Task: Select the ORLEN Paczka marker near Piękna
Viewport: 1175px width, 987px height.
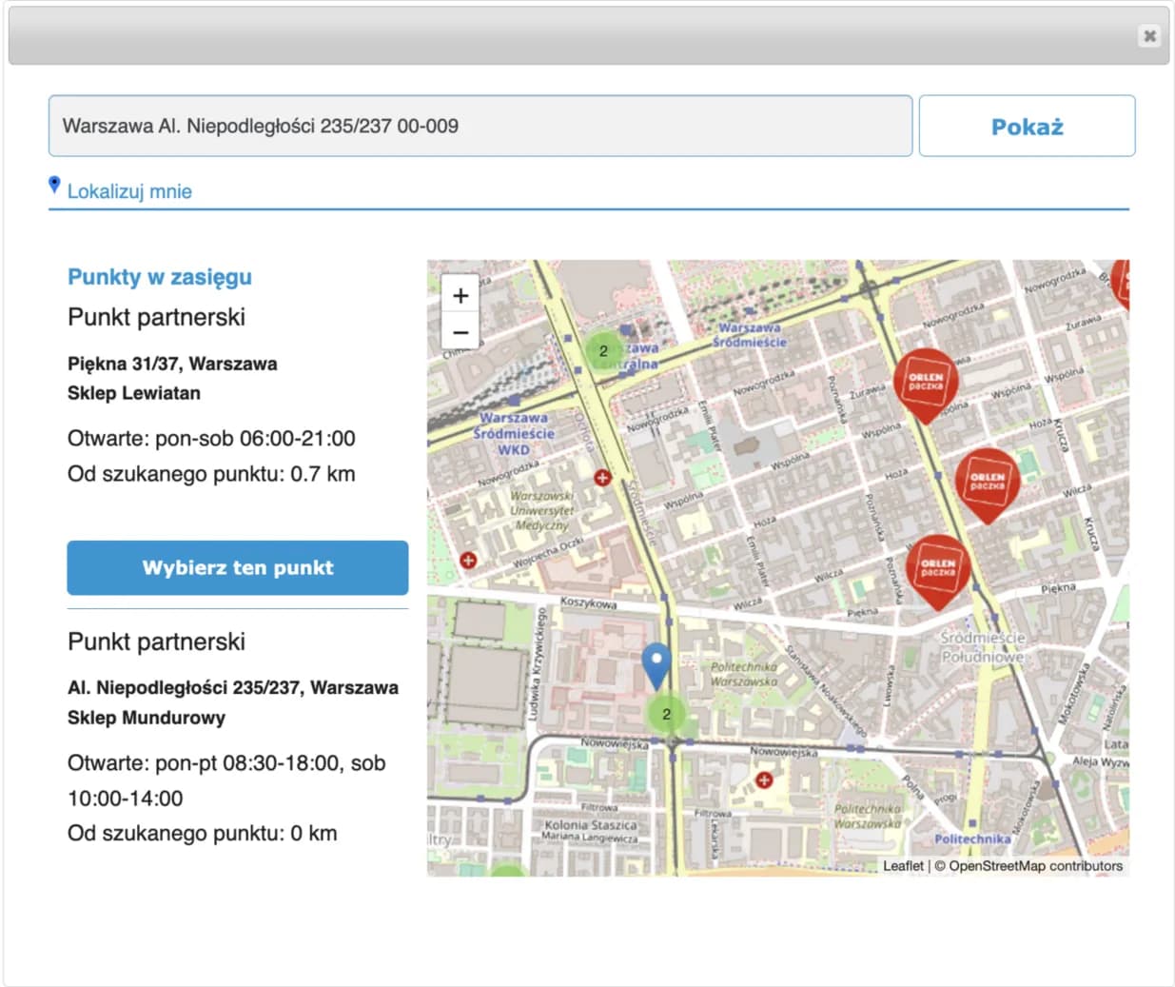Action: click(x=937, y=568)
